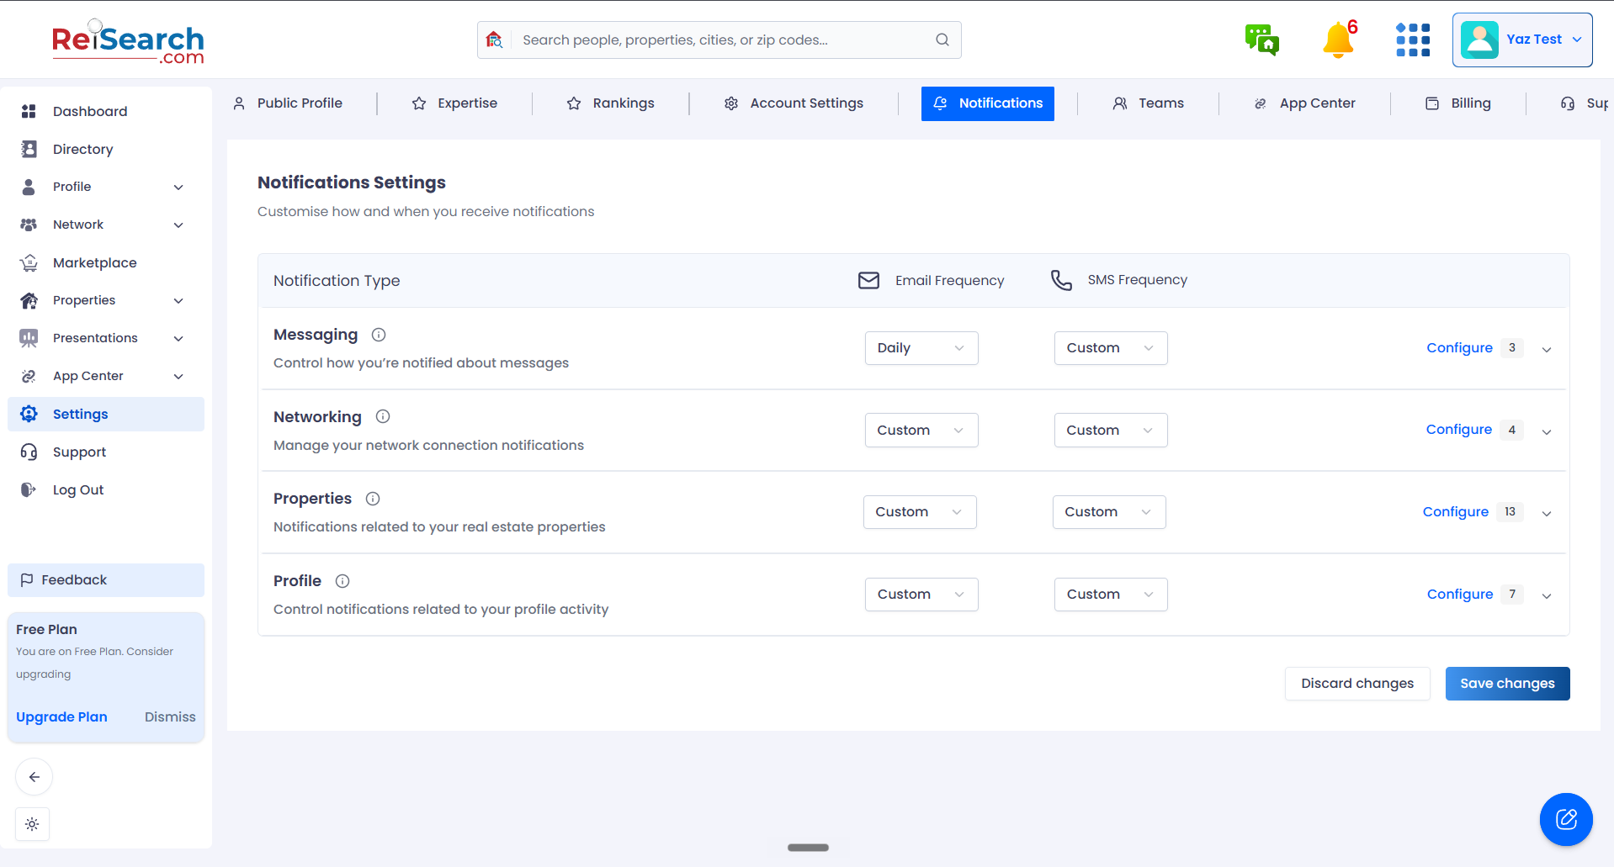1614x867 pixels.
Task: Click the Support headset icon in sidebar
Action: pos(29,452)
